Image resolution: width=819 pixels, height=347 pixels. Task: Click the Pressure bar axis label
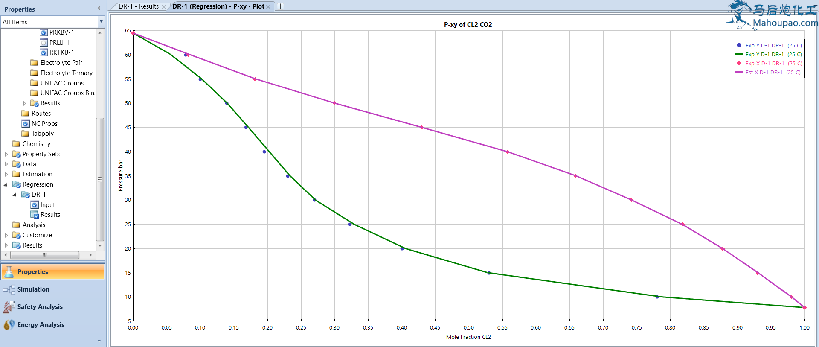[121, 175]
